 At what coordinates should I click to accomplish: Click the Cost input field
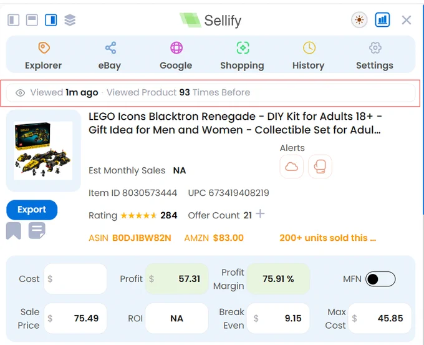(75, 279)
